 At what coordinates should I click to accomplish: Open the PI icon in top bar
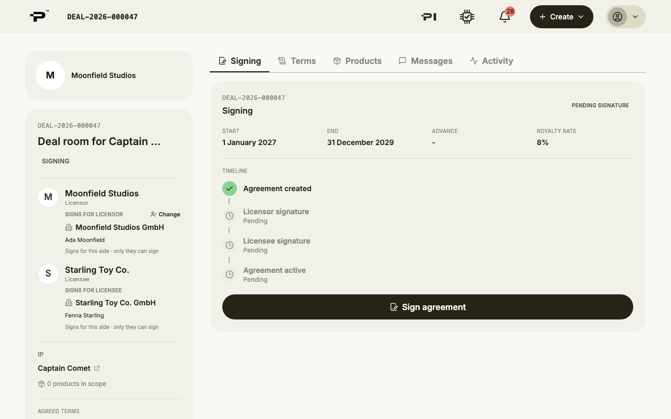tap(429, 17)
